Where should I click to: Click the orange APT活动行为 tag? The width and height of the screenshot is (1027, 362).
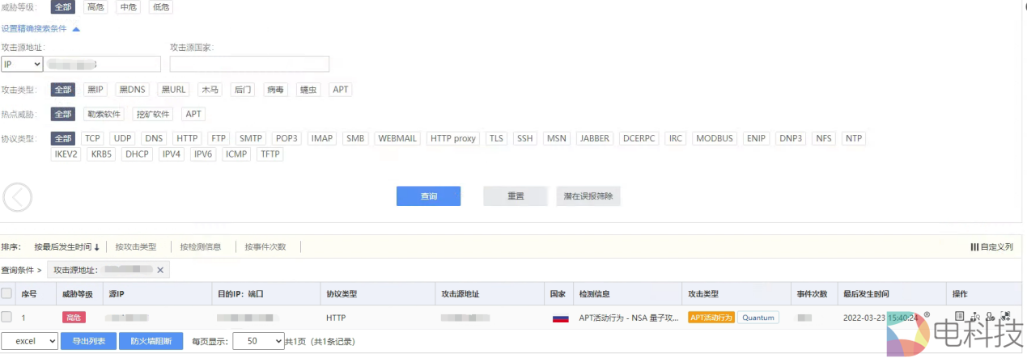(x=711, y=318)
